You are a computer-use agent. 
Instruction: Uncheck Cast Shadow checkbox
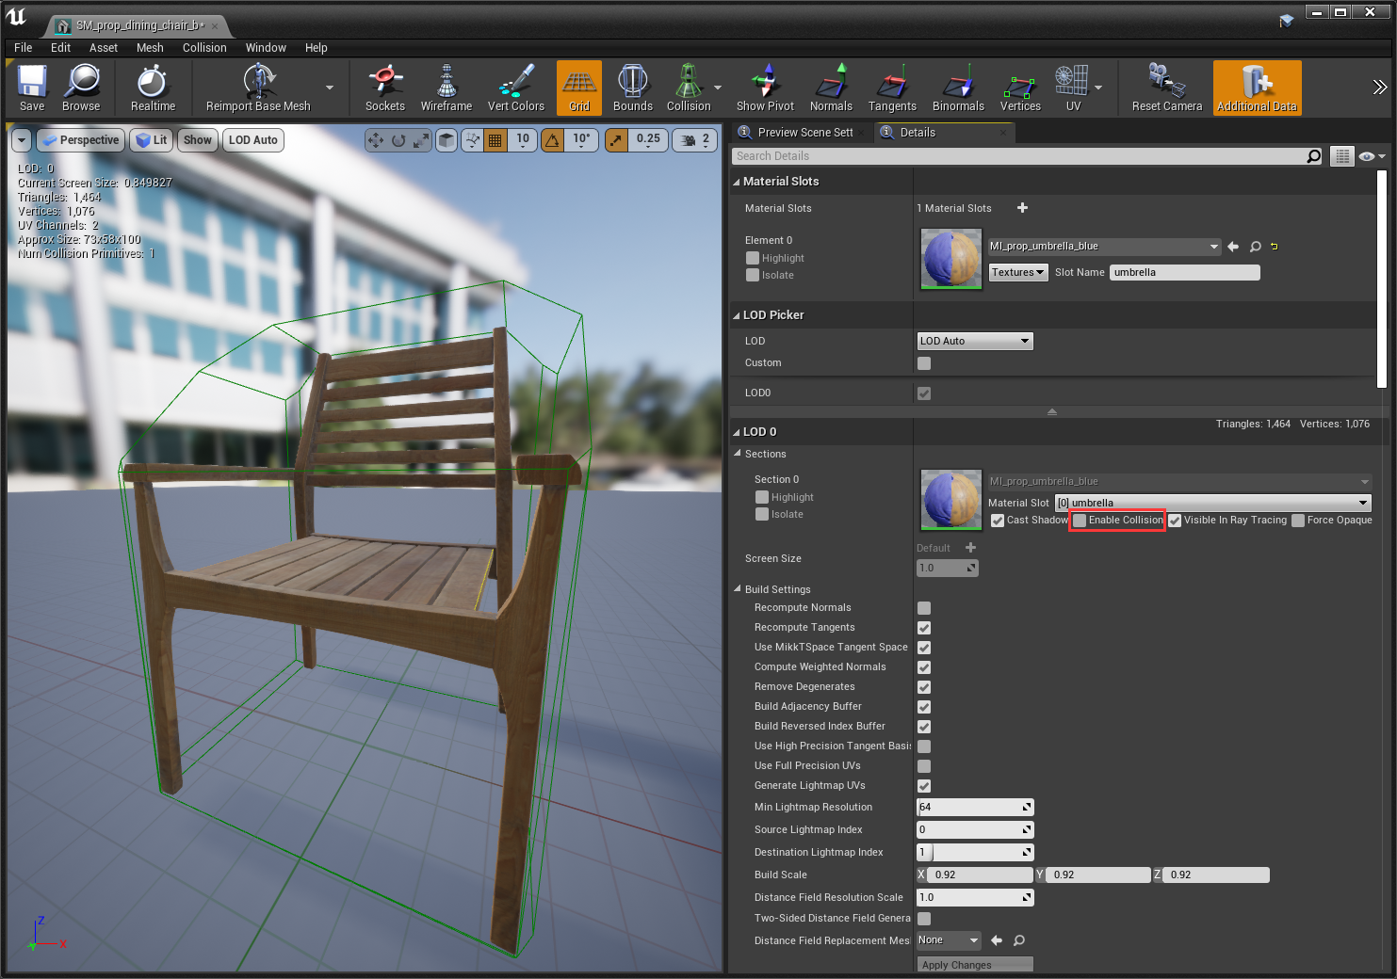tap(998, 521)
